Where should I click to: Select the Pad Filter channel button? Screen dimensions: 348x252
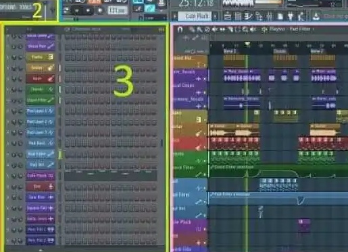coord(41,154)
